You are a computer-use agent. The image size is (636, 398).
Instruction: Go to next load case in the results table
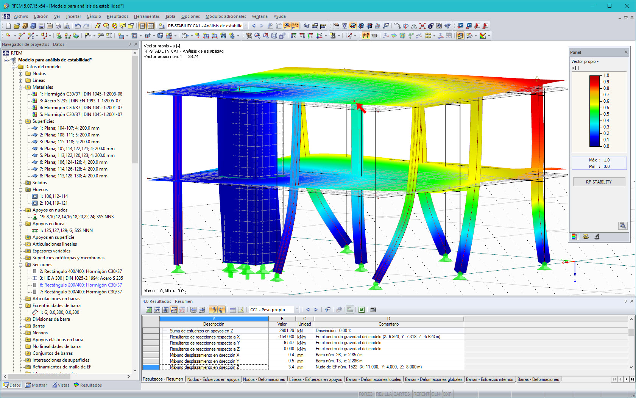[x=316, y=310]
